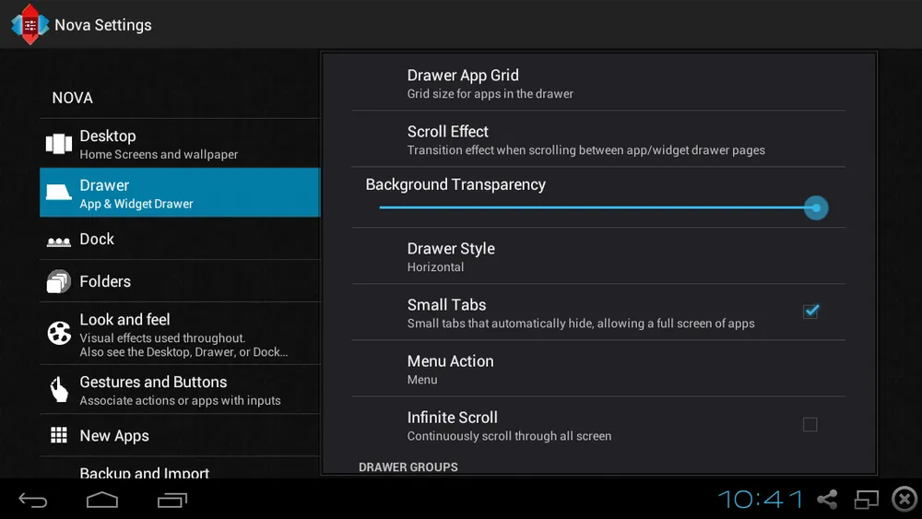The width and height of the screenshot is (922, 519).
Task: Click the Background Transparency slider handle
Action: [x=816, y=207]
